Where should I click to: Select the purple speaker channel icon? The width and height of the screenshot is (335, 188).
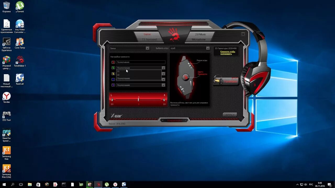[x=113, y=85]
